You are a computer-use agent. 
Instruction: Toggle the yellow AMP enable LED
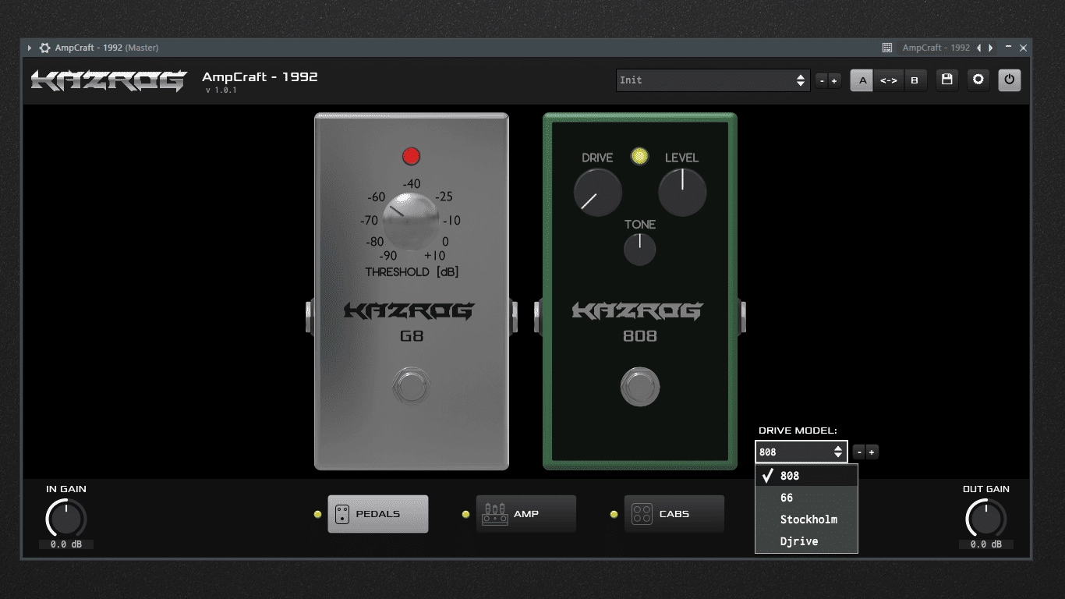[465, 514]
